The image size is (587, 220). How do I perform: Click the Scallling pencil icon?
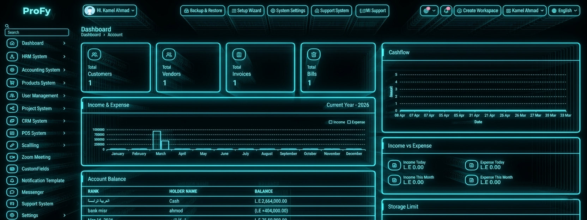coord(12,145)
